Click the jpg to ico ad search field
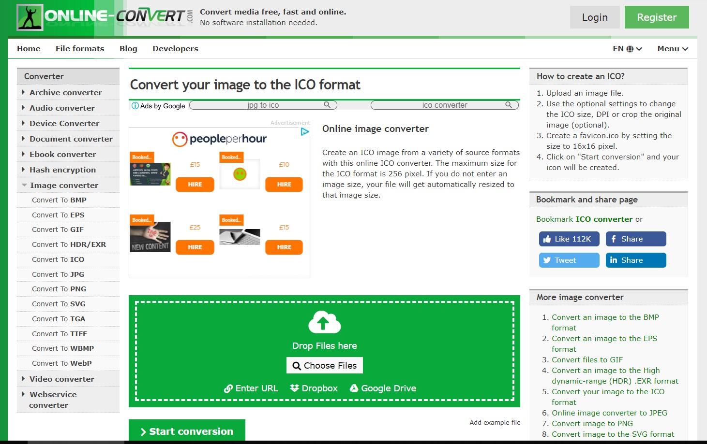Image resolution: width=707 pixels, height=444 pixels. click(263, 105)
